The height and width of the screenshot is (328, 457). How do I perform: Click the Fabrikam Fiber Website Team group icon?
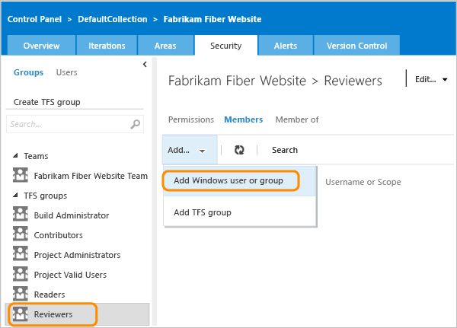pos(21,176)
